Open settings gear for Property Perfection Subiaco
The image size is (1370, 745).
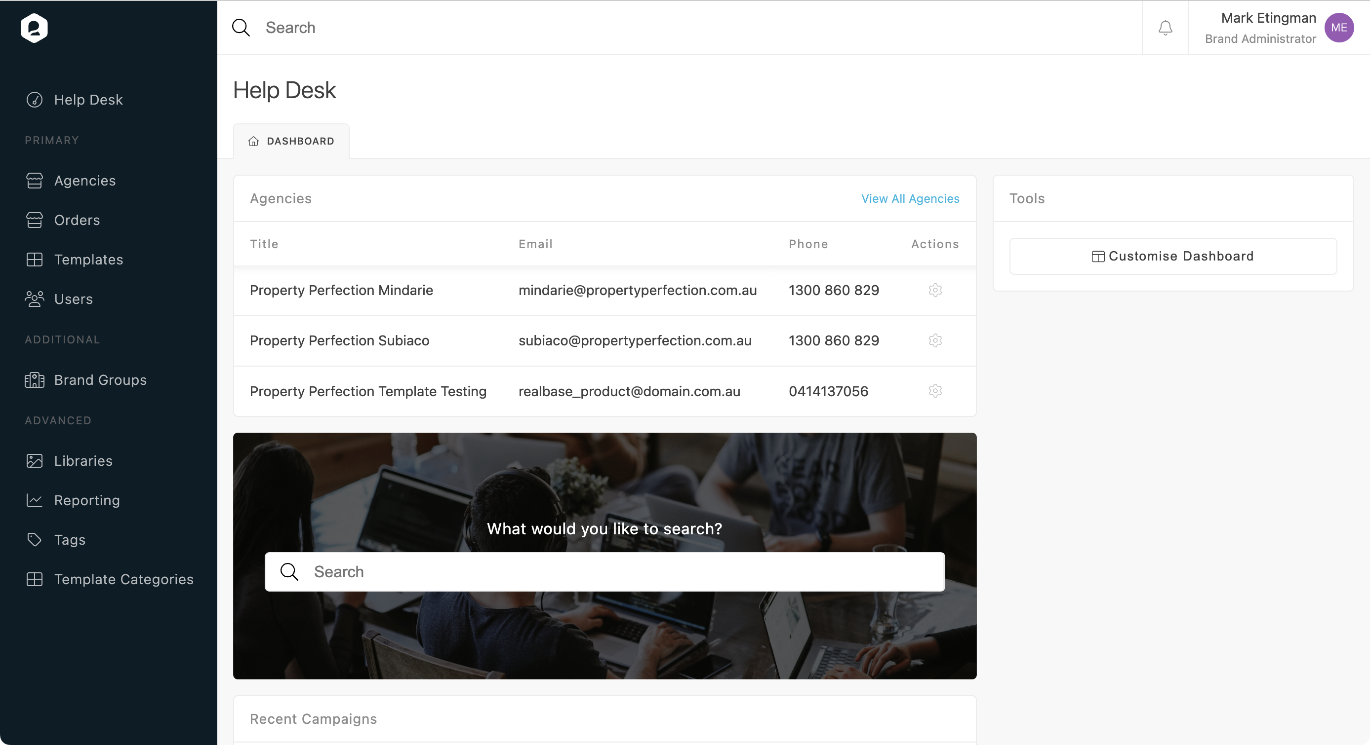(x=935, y=340)
